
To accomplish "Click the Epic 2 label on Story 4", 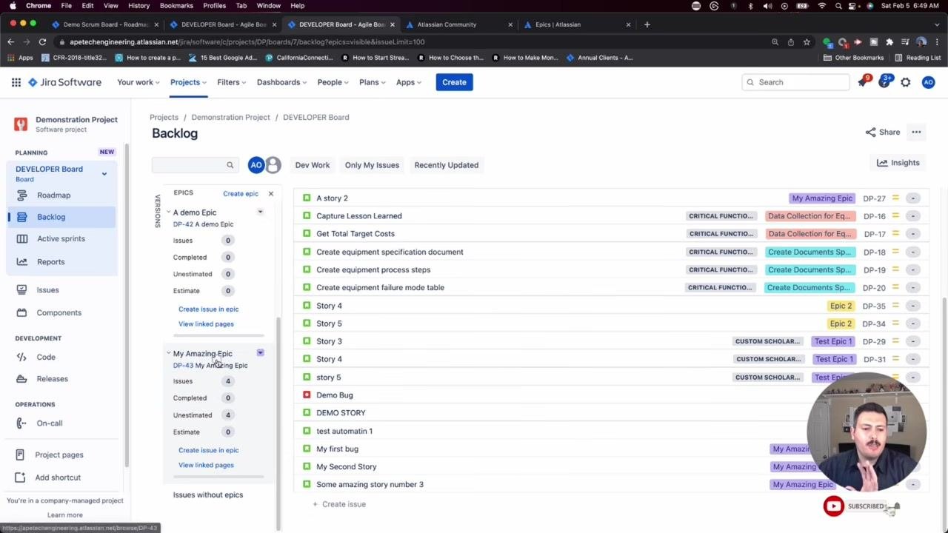I will click(x=841, y=306).
